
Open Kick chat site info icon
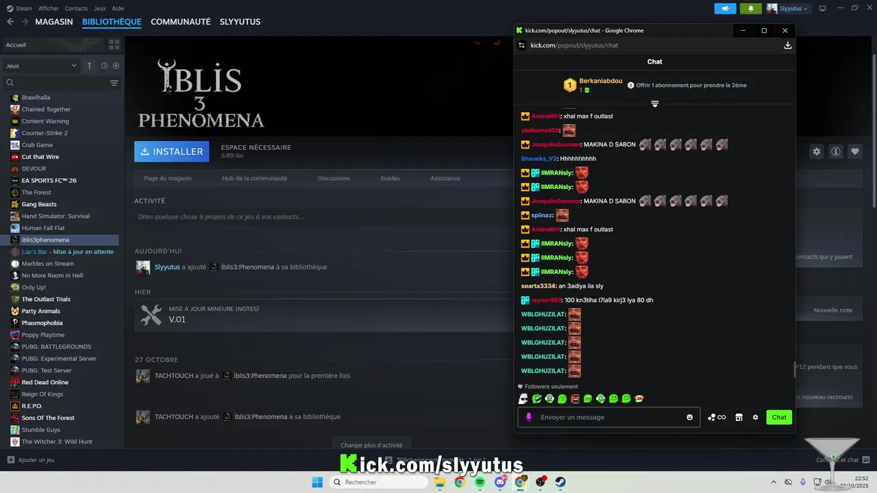tap(521, 45)
